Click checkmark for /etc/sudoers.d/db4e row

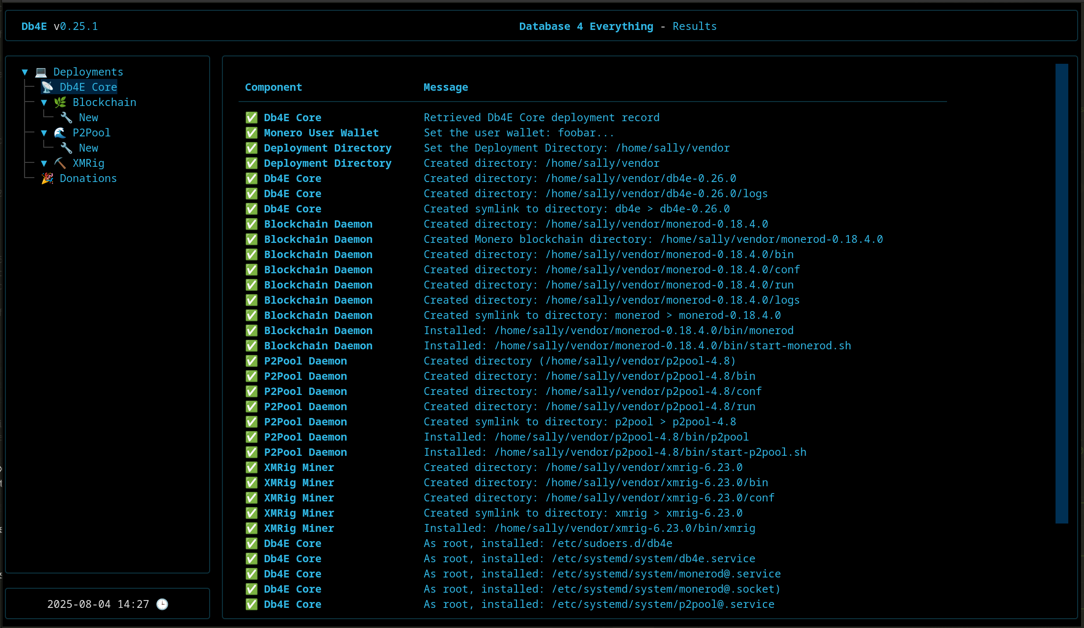point(251,544)
